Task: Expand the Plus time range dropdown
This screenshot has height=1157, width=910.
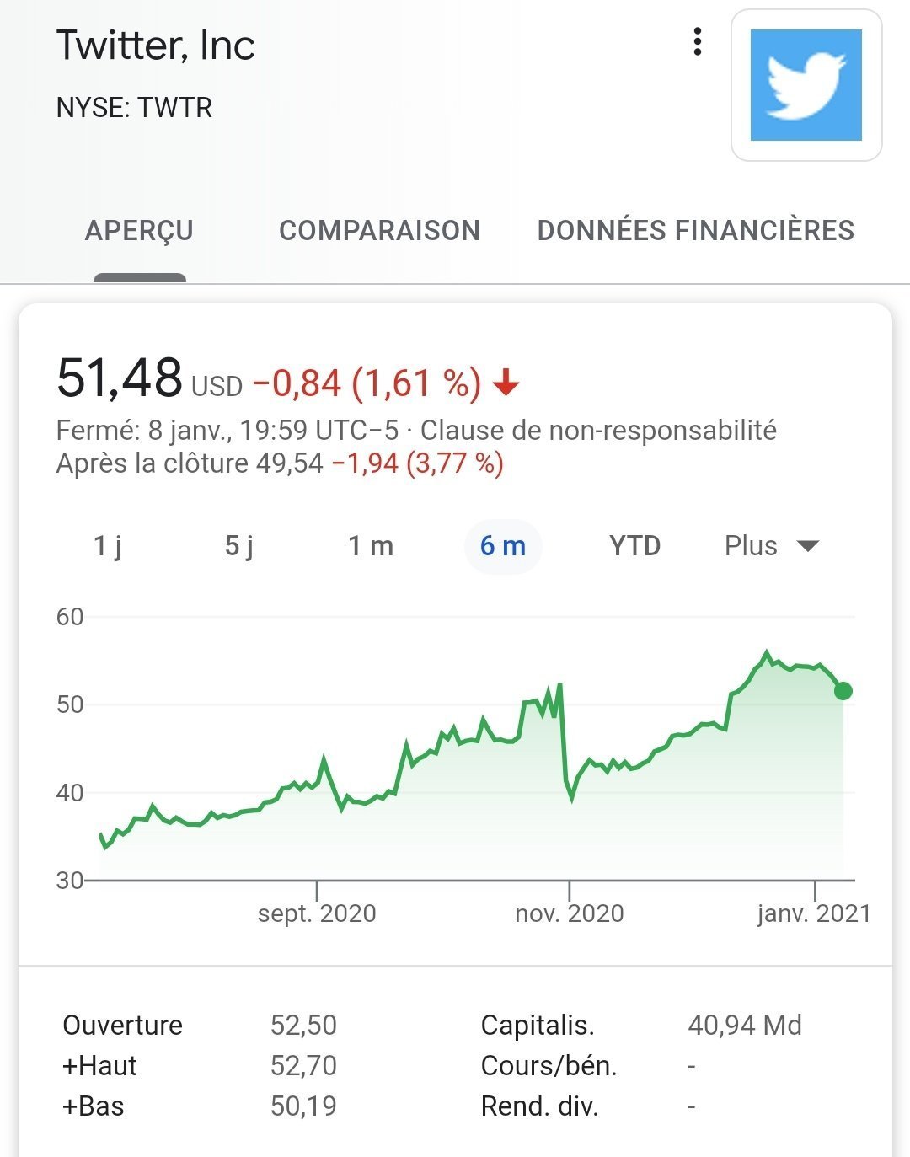Action: (x=771, y=546)
